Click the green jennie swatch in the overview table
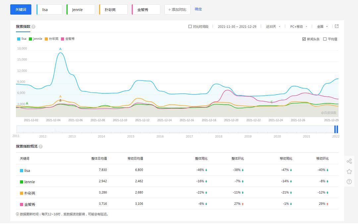Image resolution: width=358 pixels, height=224 pixels. pyautogui.click(x=22, y=182)
